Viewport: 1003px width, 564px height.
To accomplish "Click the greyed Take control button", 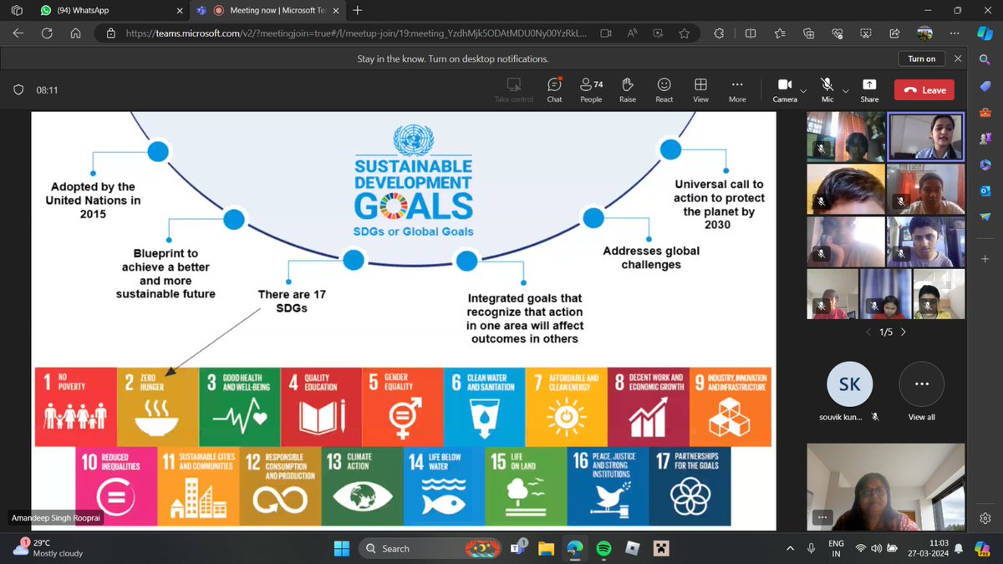I will pyautogui.click(x=514, y=89).
